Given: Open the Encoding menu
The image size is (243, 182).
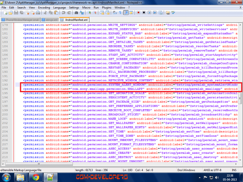Looking at the screenshot, I should pos(44,7).
